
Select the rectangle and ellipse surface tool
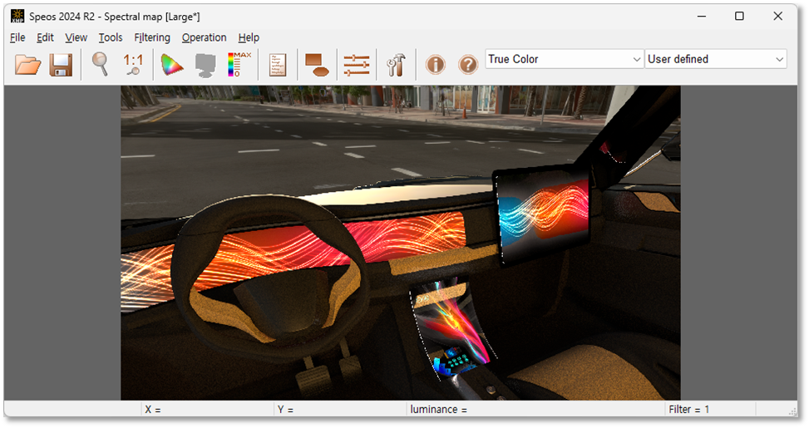coord(317,65)
